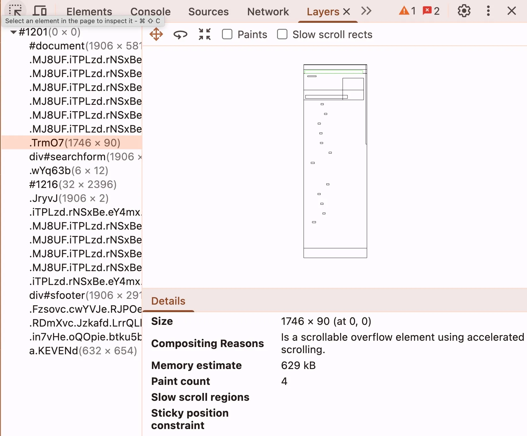
Task: Toggle the device toolbar icon
Action: click(x=40, y=11)
